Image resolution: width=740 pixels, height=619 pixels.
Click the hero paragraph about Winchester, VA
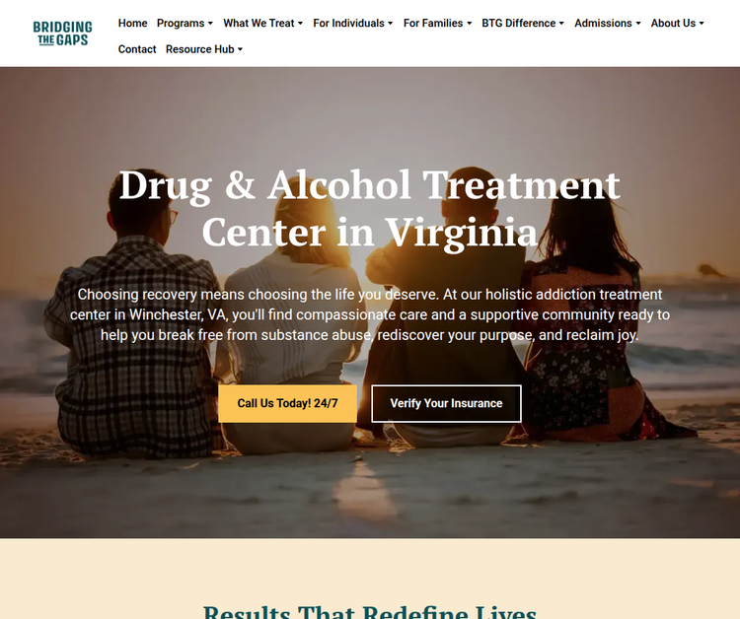click(x=370, y=314)
